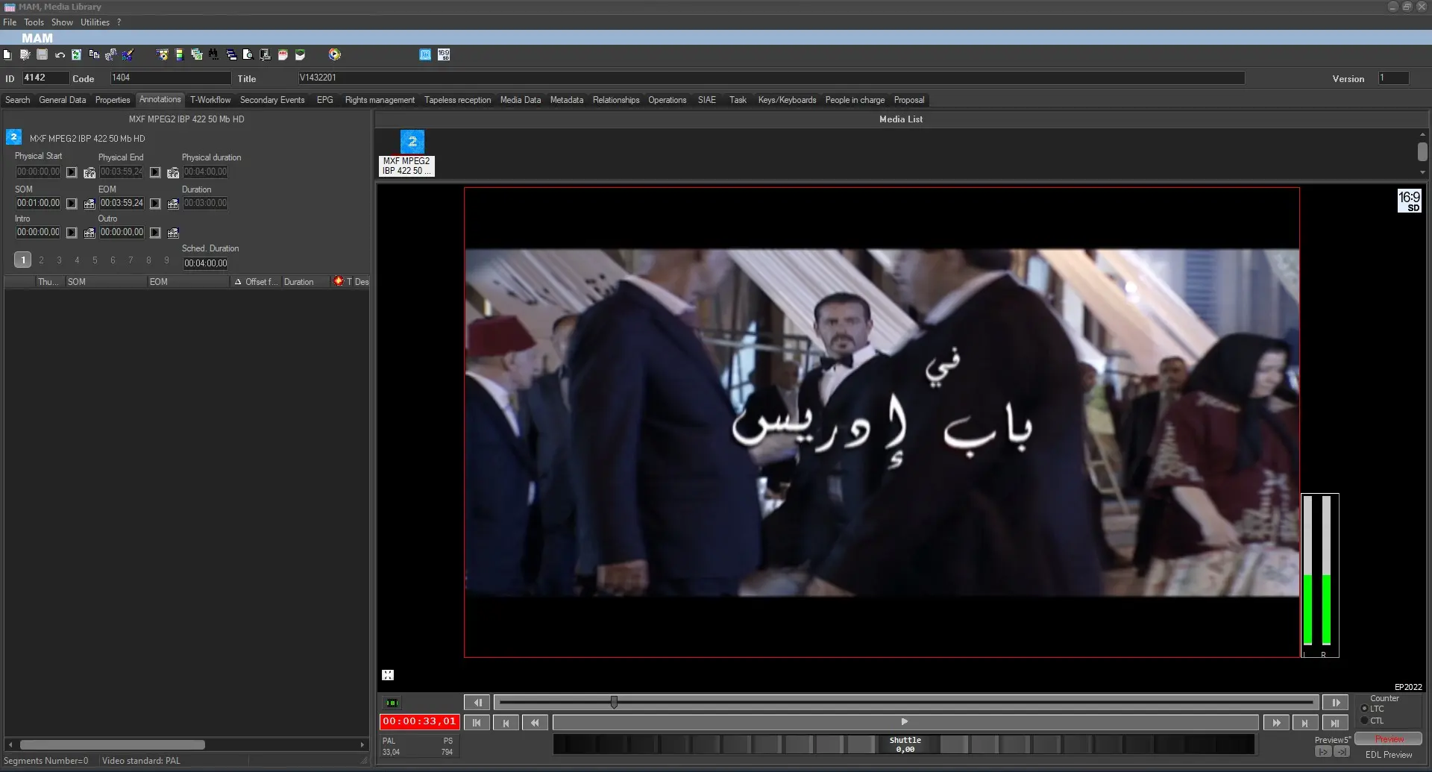
Task: Select segment page 1 button
Action: pyautogui.click(x=23, y=260)
